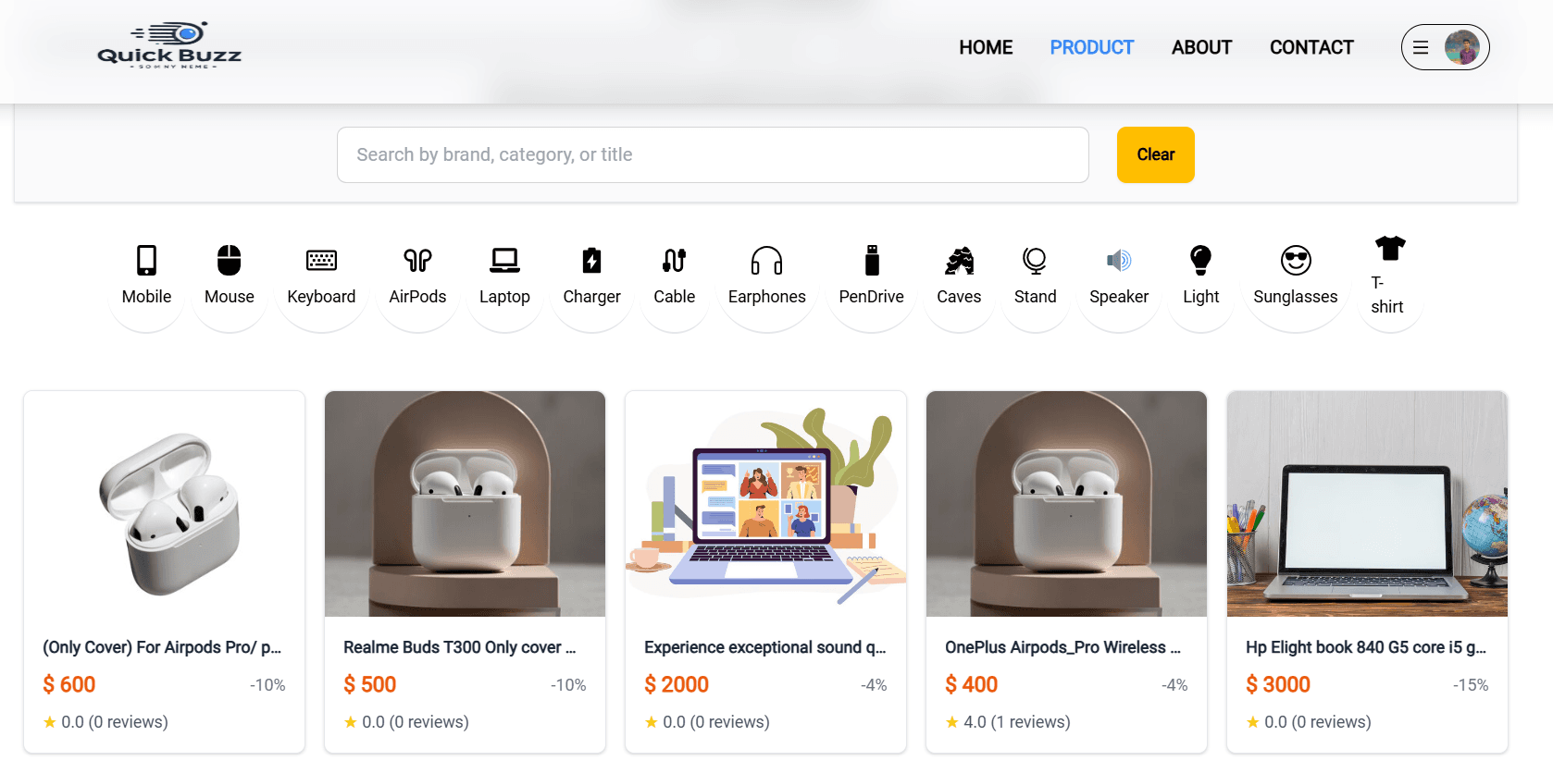This screenshot has height=773, width=1553.
Task: Open the Hp Elight book 840 product
Action: (x=1366, y=504)
